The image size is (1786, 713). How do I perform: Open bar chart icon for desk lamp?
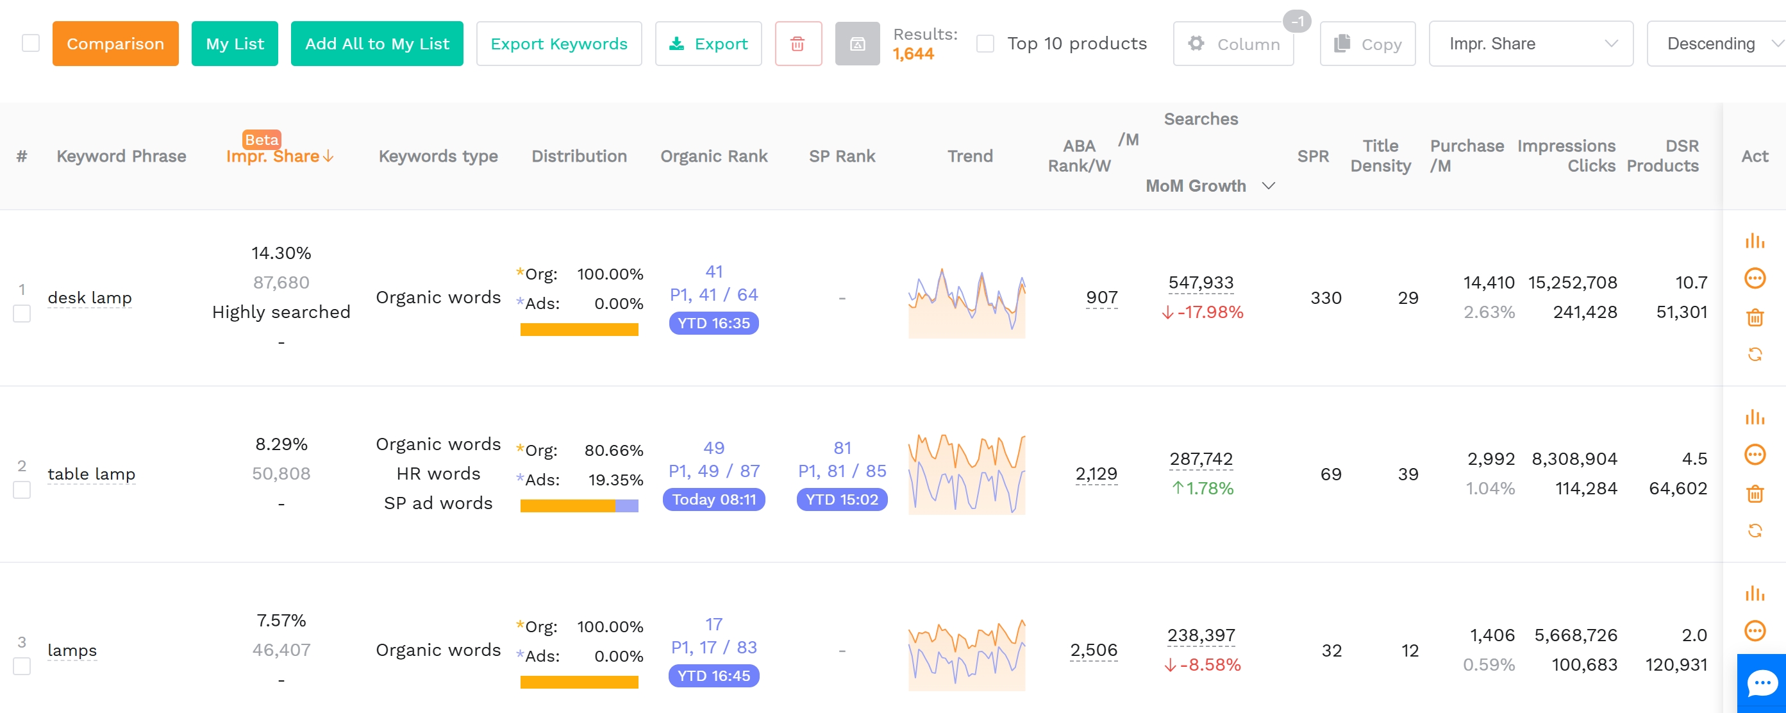point(1754,240)
